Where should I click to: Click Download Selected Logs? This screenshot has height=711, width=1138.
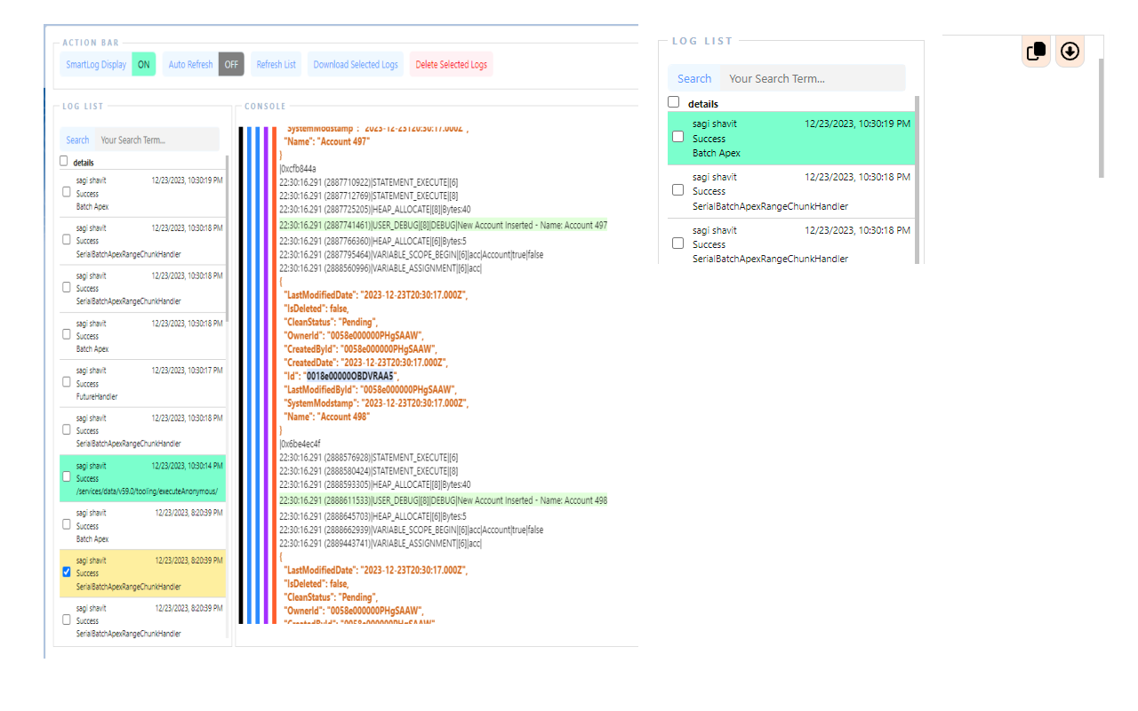[354, 64]
